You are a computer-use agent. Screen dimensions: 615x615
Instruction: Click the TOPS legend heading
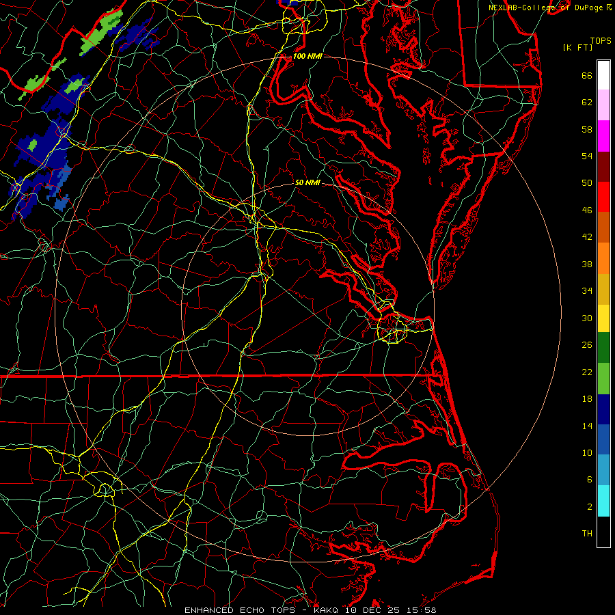[601, 40]
